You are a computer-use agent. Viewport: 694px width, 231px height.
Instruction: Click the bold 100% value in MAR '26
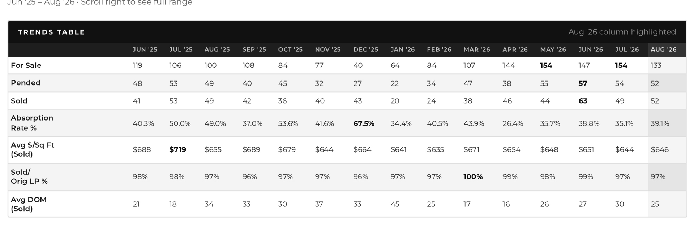tap(473, 177)
